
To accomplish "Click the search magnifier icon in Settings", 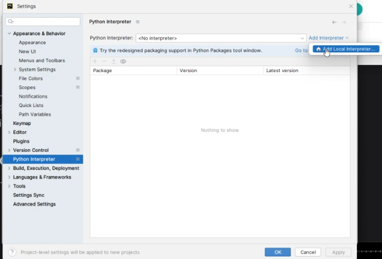I will click(10, 22).
